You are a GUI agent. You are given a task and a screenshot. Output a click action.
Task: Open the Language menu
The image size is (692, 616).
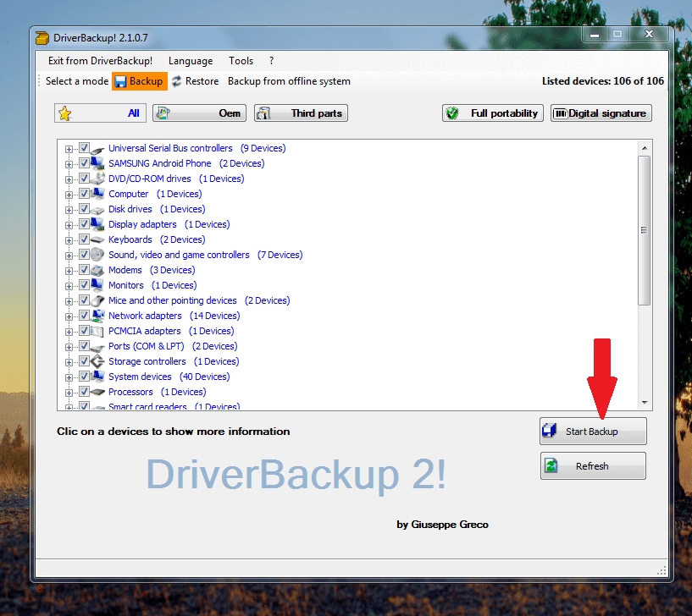click(x=191, y=61)
